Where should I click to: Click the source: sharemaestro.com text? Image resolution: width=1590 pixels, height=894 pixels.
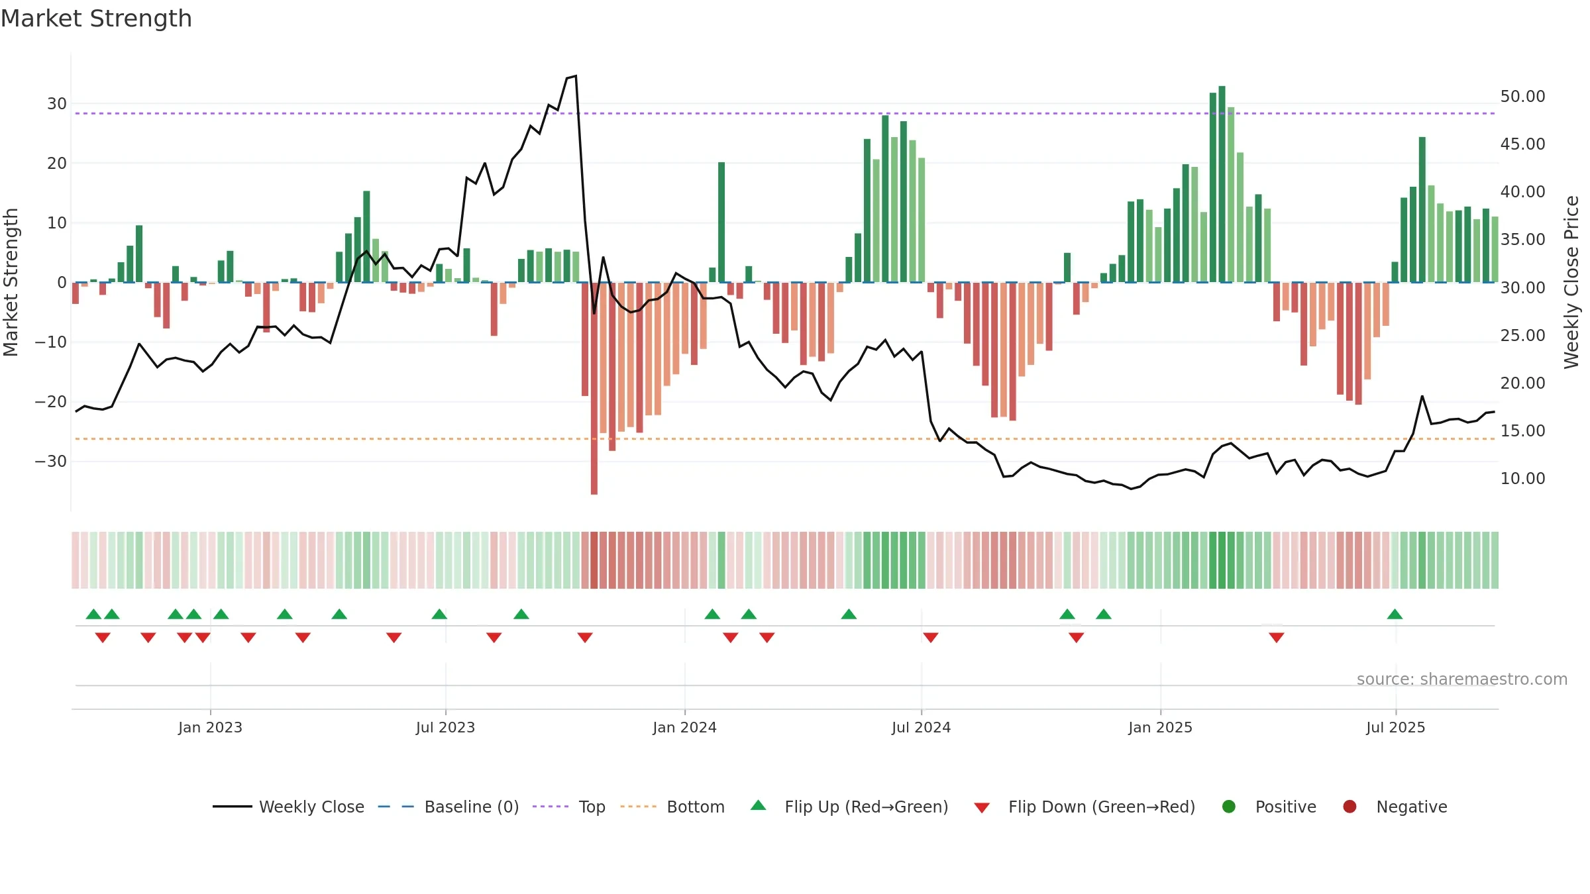tap(1462, 679)
